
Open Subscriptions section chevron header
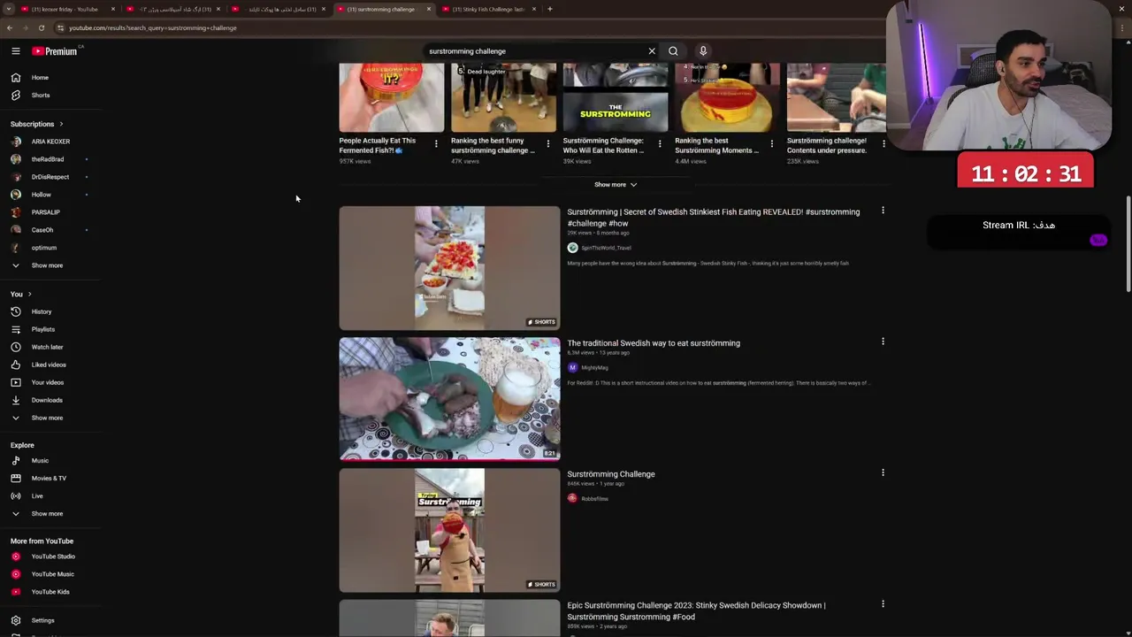[36, 124]
